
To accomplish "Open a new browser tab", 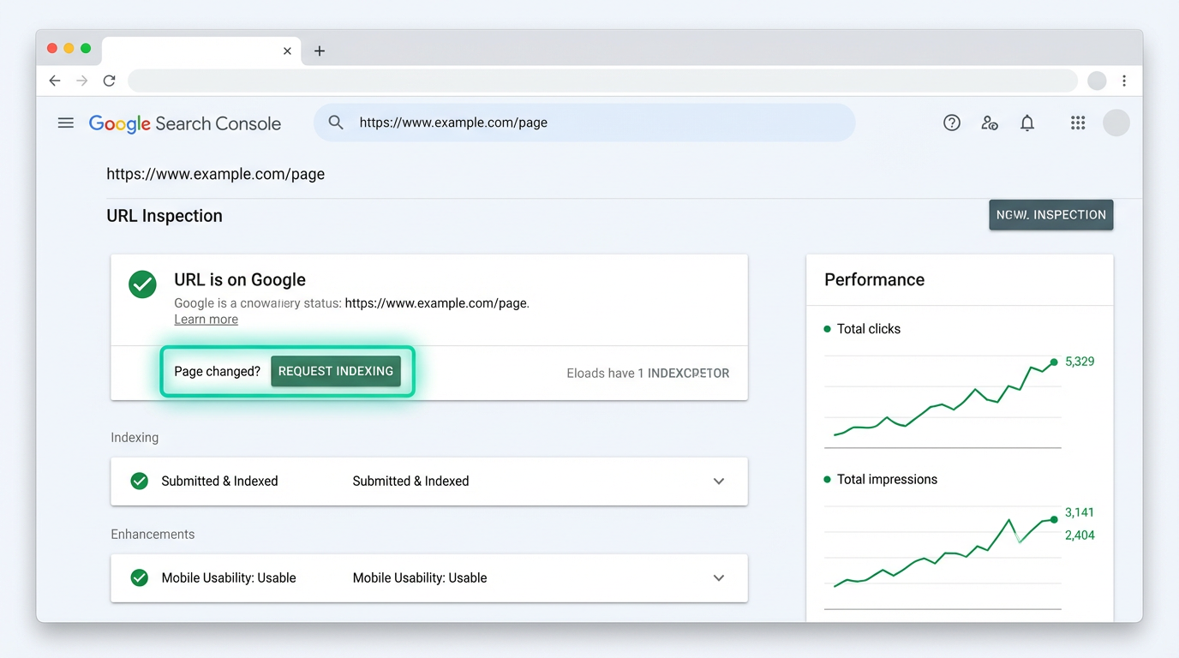I will coord(319,51).
